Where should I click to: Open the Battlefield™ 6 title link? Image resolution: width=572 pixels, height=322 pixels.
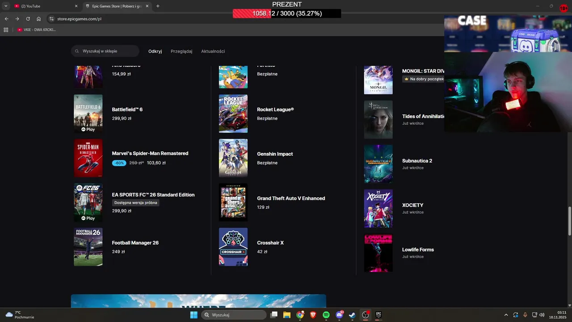coord(127,110)
